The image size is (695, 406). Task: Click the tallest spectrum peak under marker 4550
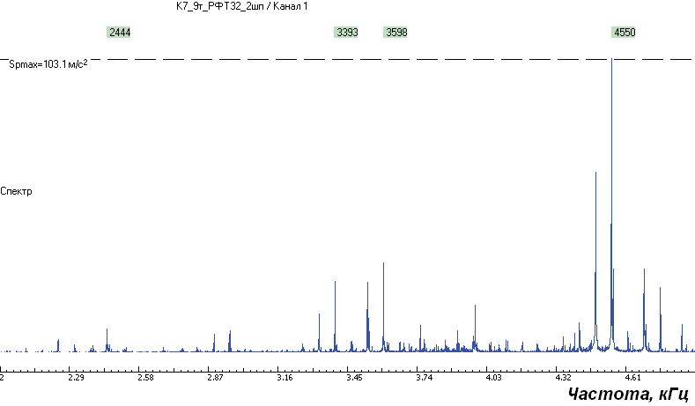[611, 204]
